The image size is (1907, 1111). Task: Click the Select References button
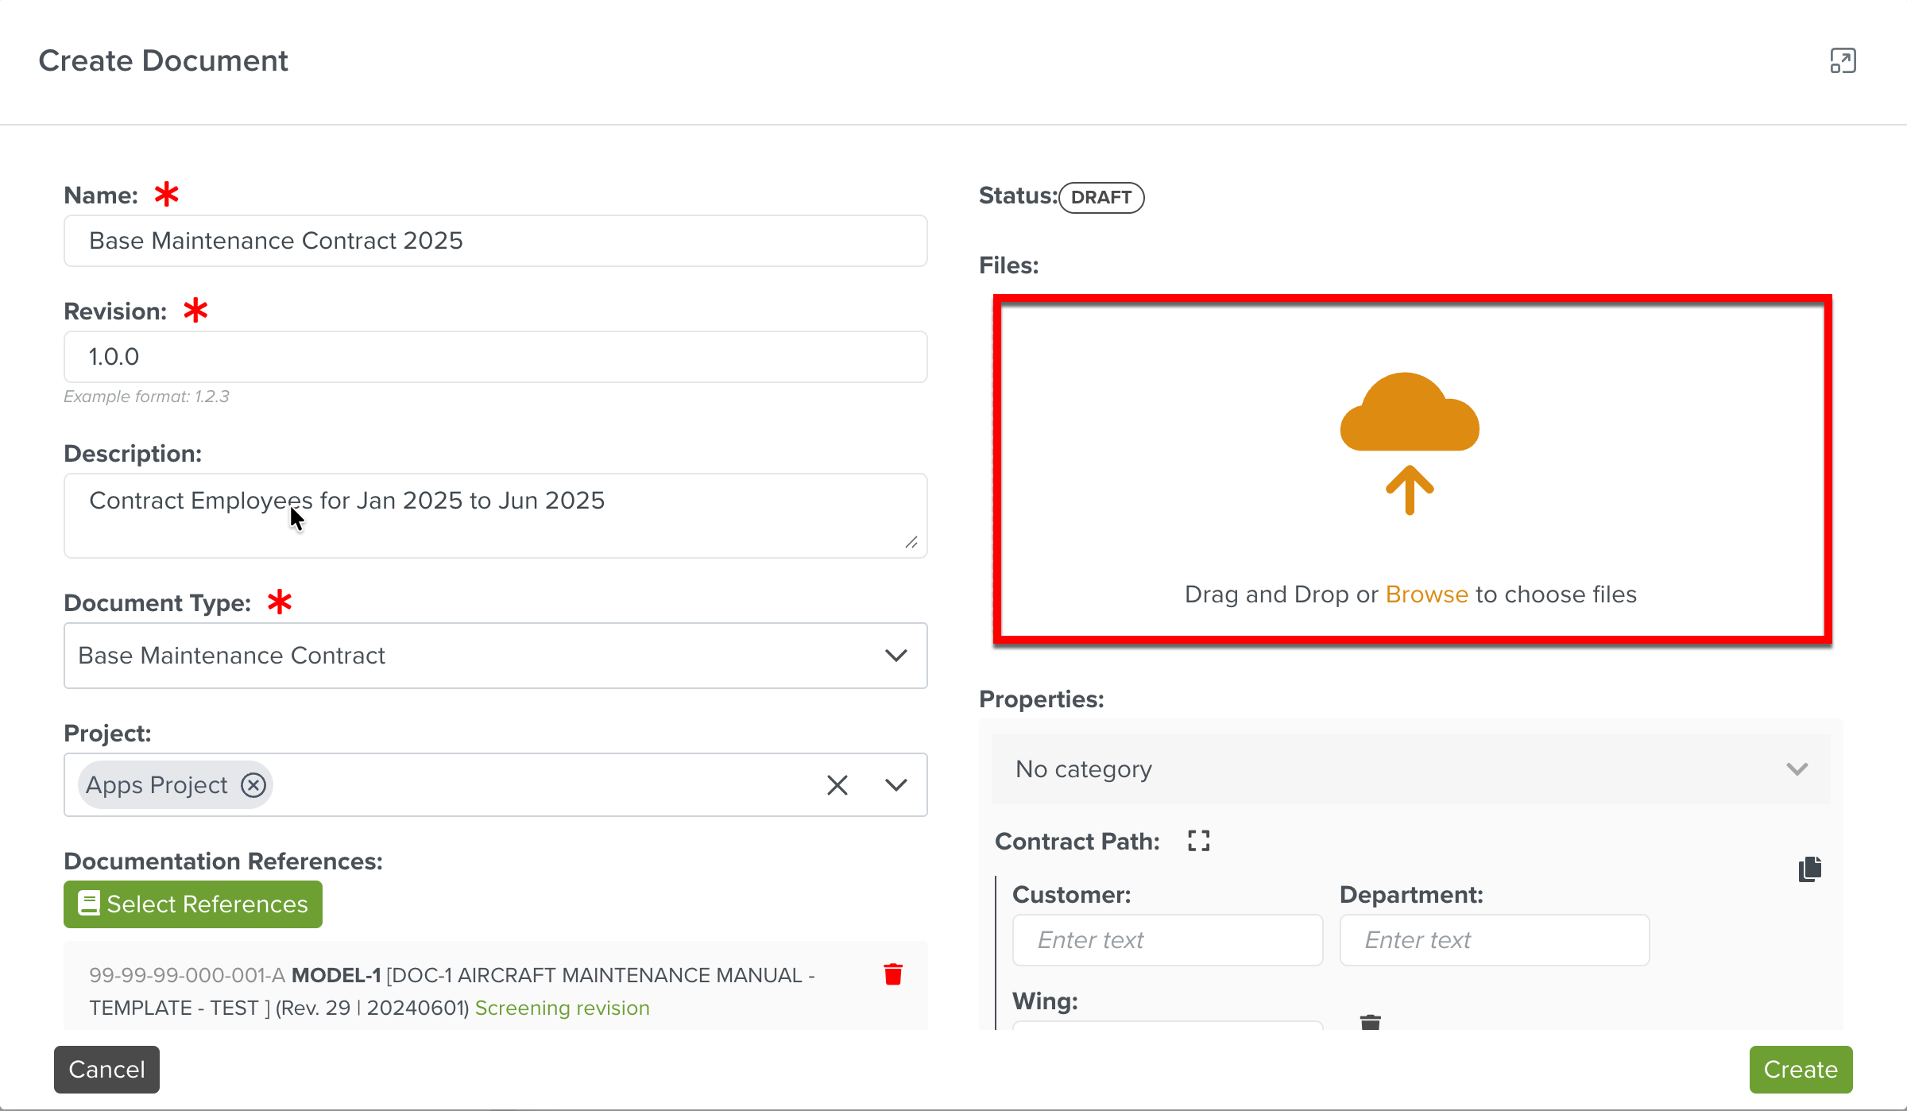[193, 904]
